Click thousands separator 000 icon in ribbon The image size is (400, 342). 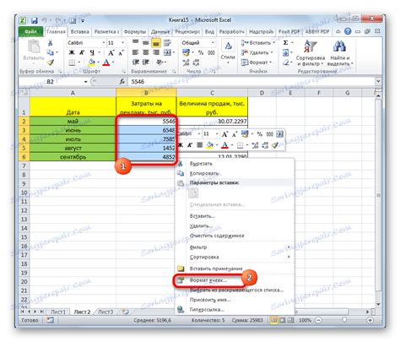click(x=211, y=52)
